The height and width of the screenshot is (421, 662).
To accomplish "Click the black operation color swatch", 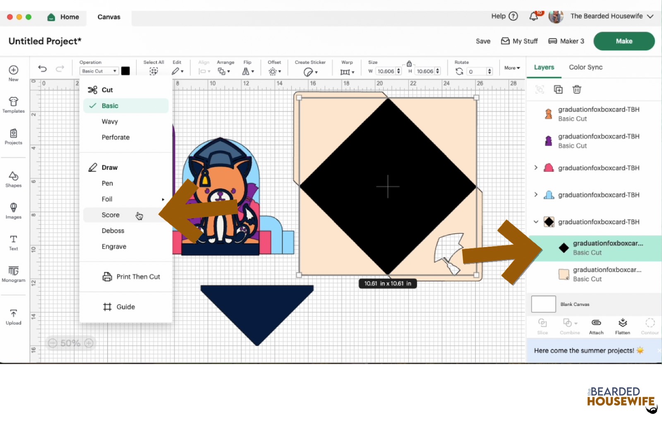I will (x=125, y=71).
